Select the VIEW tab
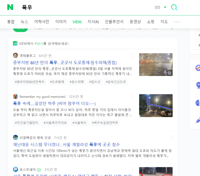 pos(77,22)
